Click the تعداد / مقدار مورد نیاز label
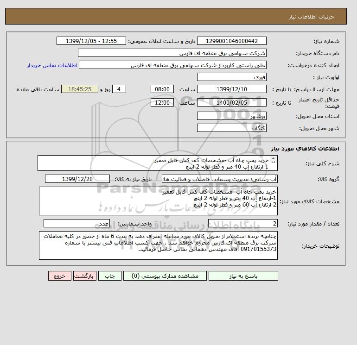 click(313, 224)
